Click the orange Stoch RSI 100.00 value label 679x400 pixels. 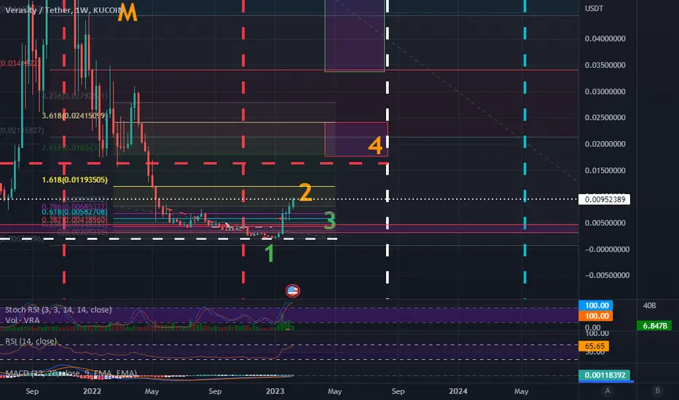coord(596,316)
